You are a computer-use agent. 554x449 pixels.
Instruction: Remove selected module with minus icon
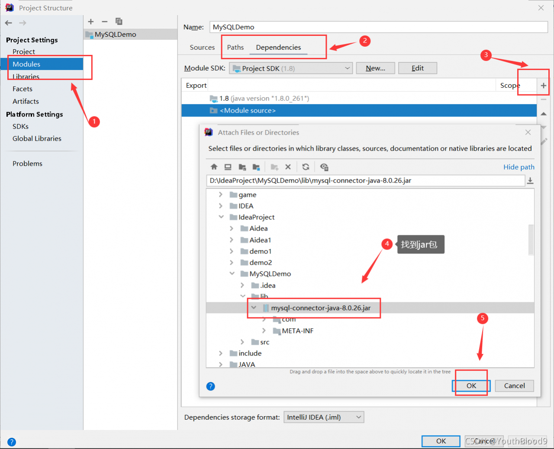(x=105, y=22)
